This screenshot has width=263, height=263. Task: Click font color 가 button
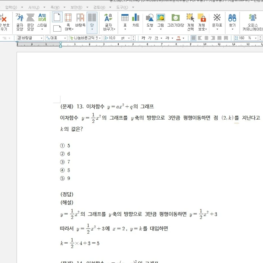(x=179, y=38)
